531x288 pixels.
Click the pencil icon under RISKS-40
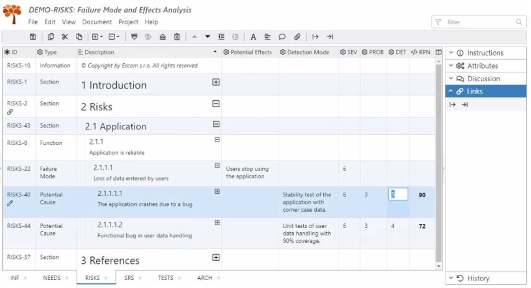pyautogui.click(x=10, y=203)
